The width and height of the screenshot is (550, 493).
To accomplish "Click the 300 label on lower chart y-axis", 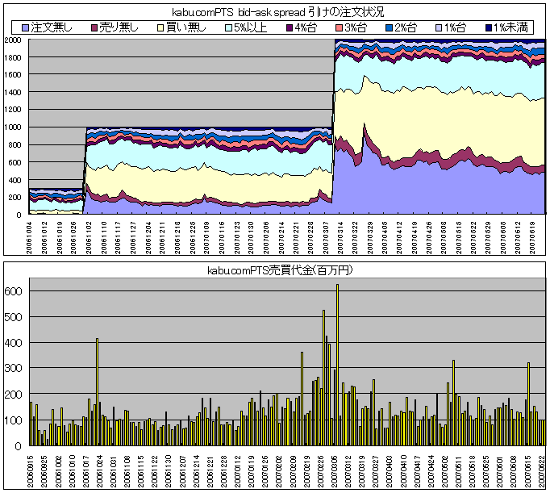I will [x=16, y=369].
